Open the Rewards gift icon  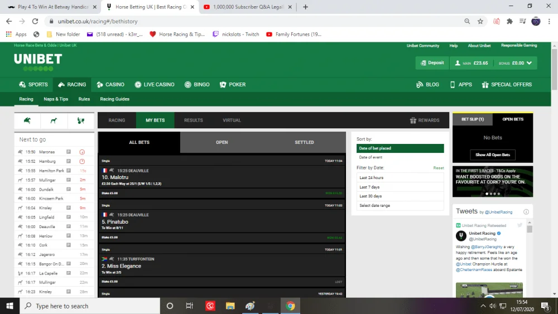pyautogui.click(x=413, y=120)
